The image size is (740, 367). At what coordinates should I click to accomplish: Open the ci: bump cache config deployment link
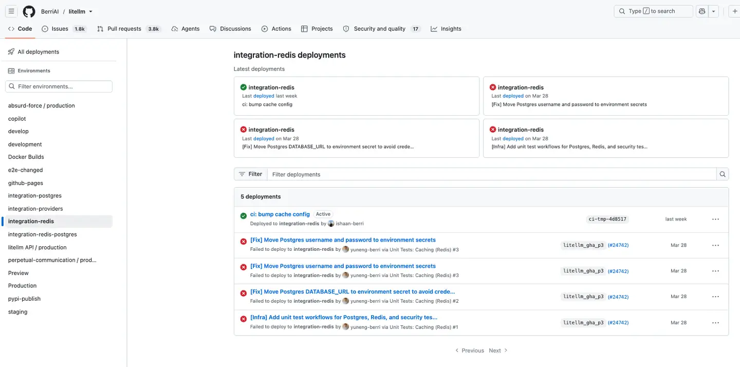pyautogui.click(x=280, y=214)
